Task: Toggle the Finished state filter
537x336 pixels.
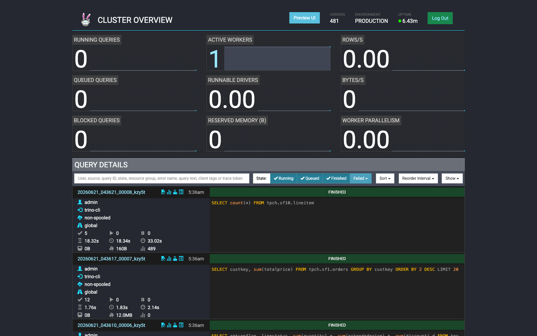Action: [336, 178]
